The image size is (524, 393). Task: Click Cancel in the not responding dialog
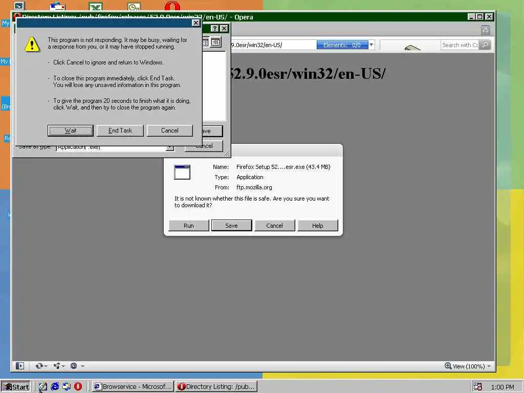click(x=170, y=130)
